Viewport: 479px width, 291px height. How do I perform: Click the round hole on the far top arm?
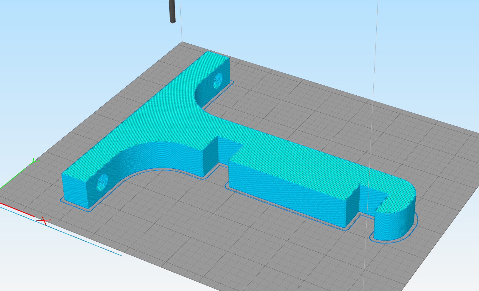point(218,80)
